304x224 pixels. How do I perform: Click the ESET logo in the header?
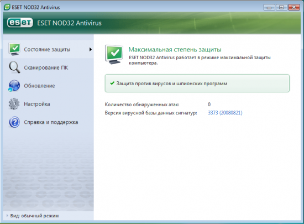click(x=20, y=23)
